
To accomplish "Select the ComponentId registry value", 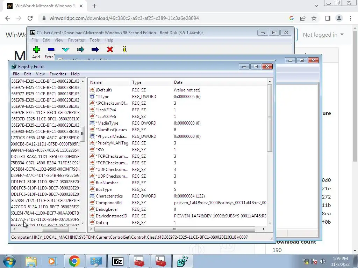I will click(108, 203).
